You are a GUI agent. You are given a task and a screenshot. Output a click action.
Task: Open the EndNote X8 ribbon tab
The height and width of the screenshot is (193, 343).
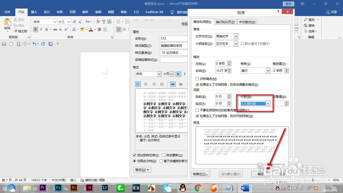154,12
